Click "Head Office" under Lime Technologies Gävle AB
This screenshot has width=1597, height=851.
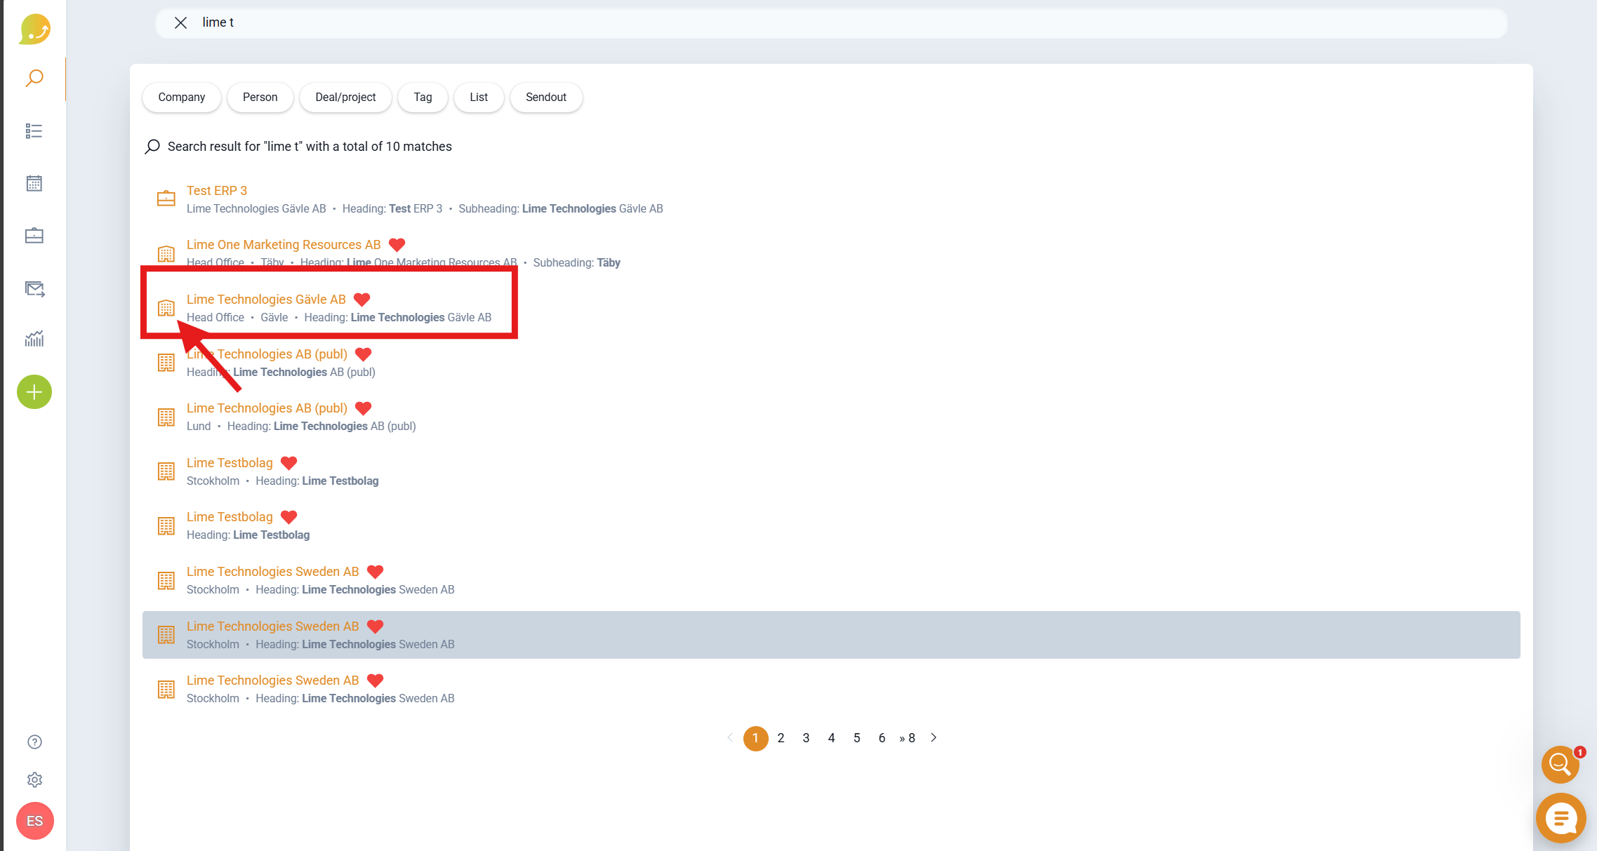tap(216, 318)
